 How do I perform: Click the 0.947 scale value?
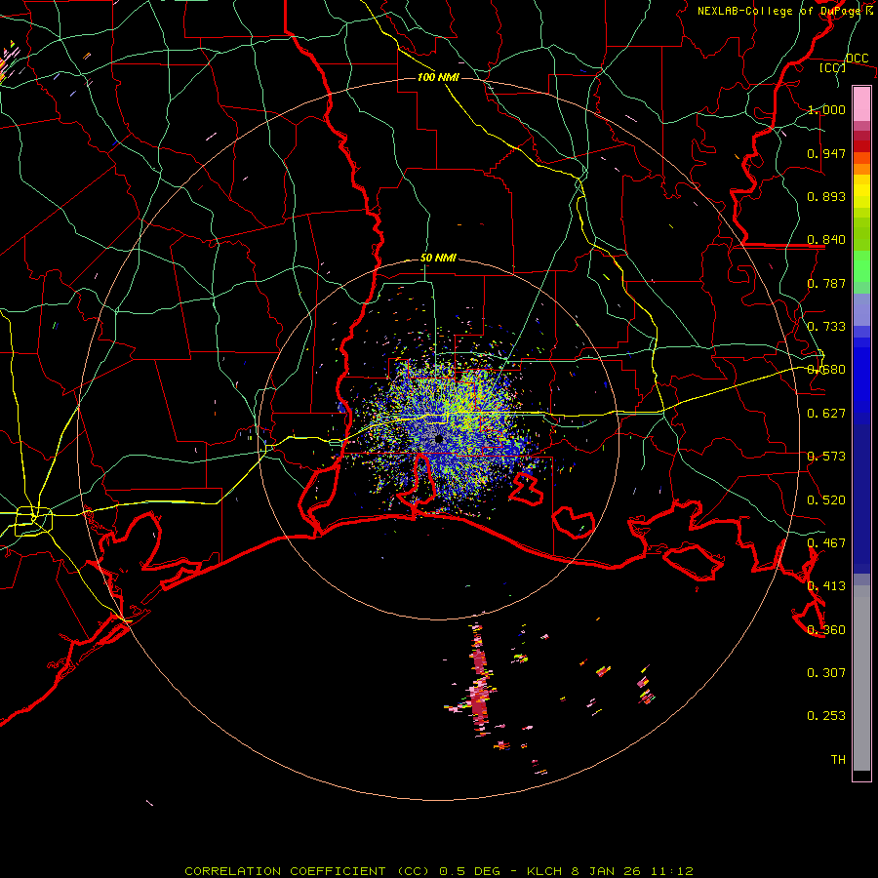click(826, 153)
